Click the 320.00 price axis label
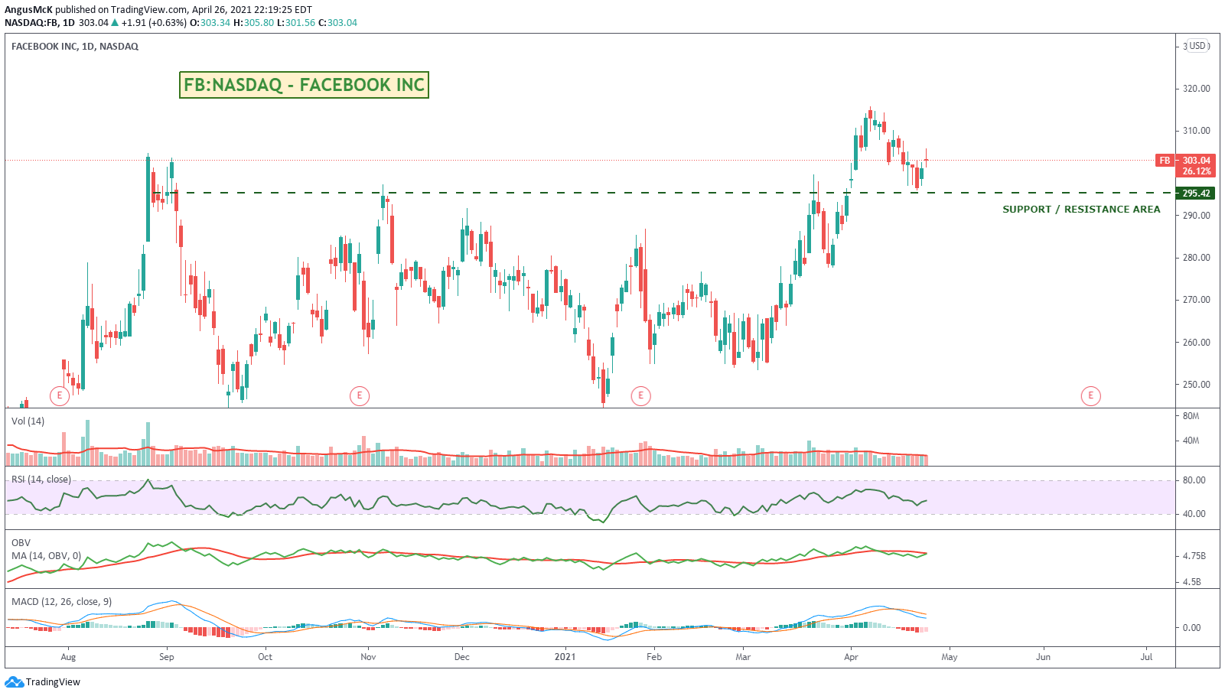The image size is (1225, 696). (x=1197, y=89)
